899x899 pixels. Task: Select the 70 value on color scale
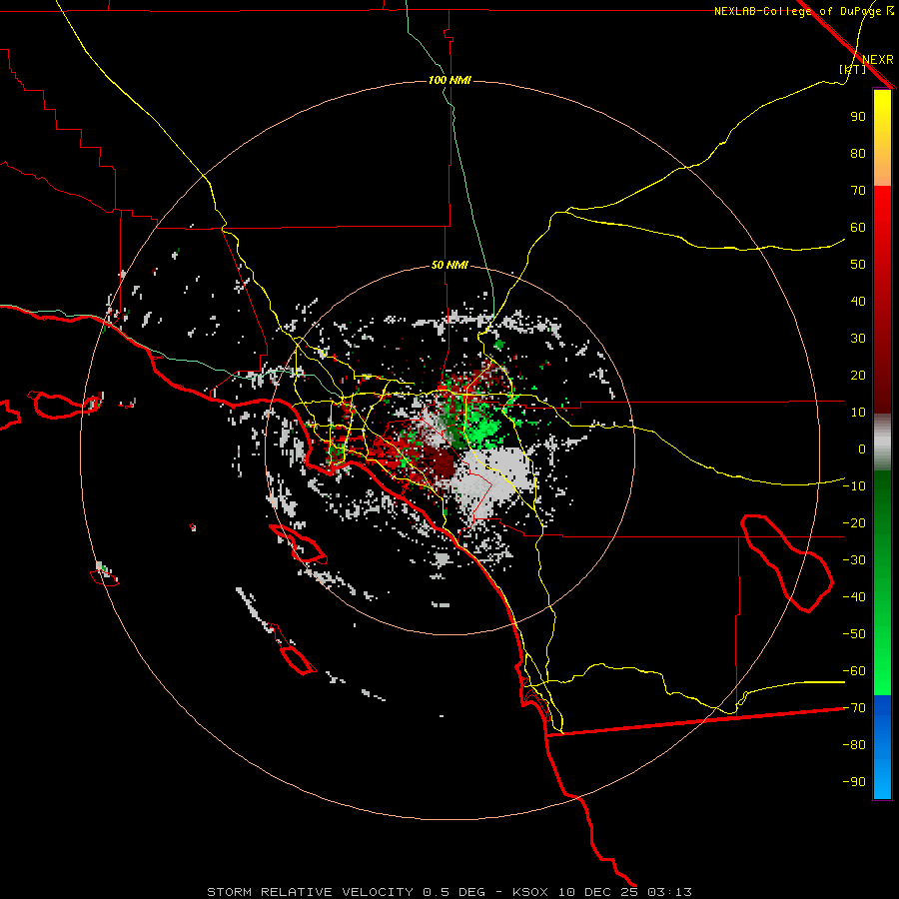[x=858, y=191]
